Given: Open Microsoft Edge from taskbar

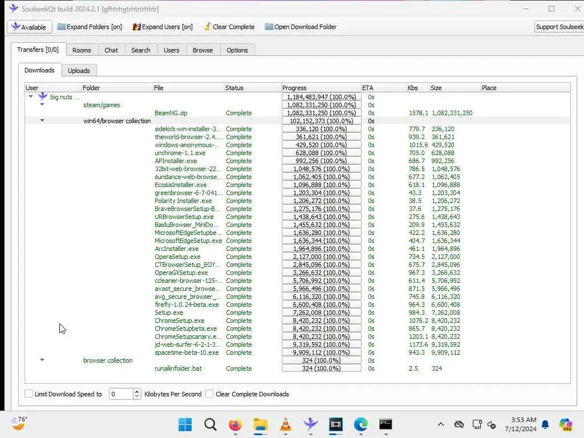Looking at the screenshot, I should [x=360, y=424].
